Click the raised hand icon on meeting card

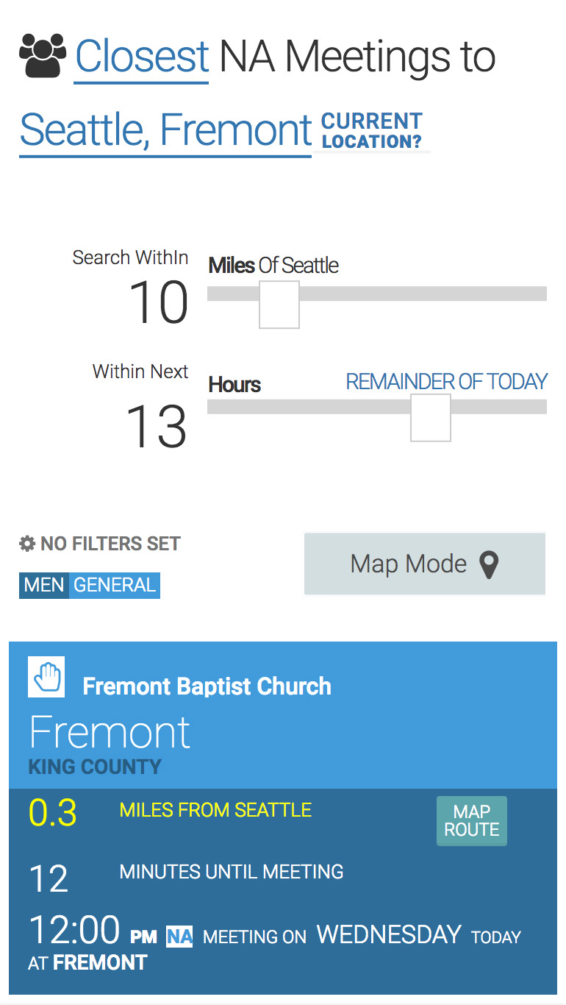pyautogui.click(x=46, y=676)
